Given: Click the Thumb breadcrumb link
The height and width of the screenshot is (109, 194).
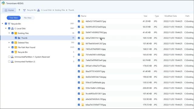Looking at the screenshot, I should (71, 10).
